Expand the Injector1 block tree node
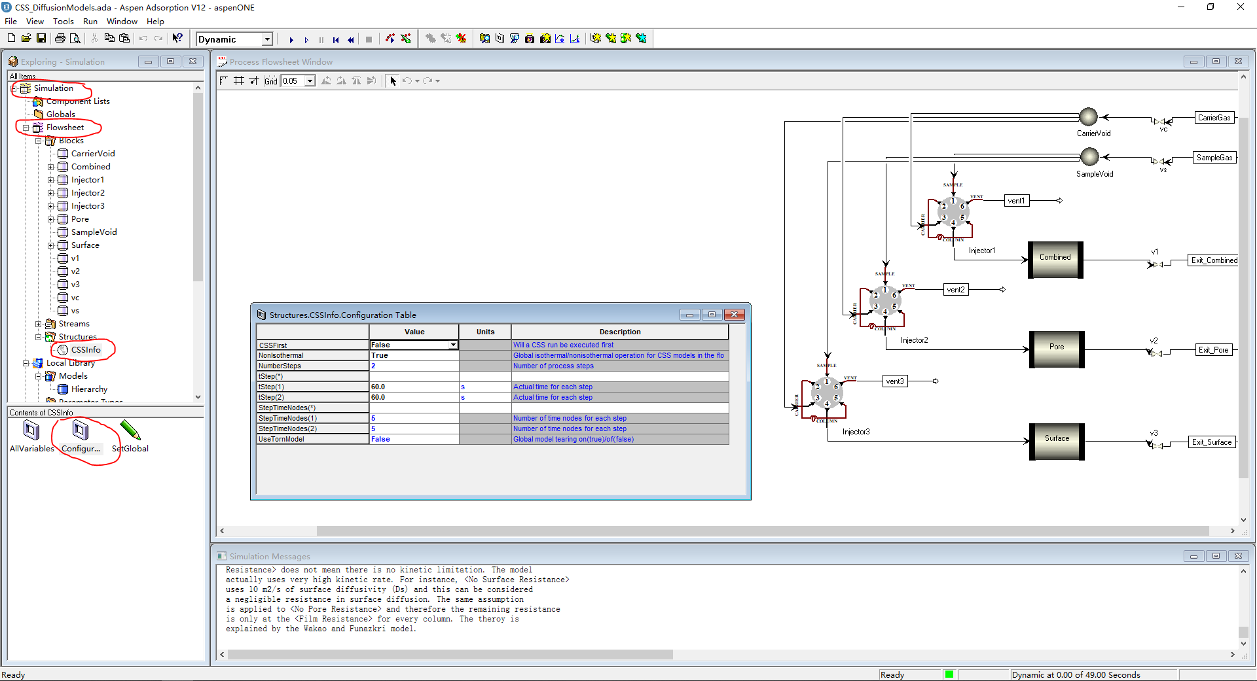Screen dimensions: 1257x681 51,180
